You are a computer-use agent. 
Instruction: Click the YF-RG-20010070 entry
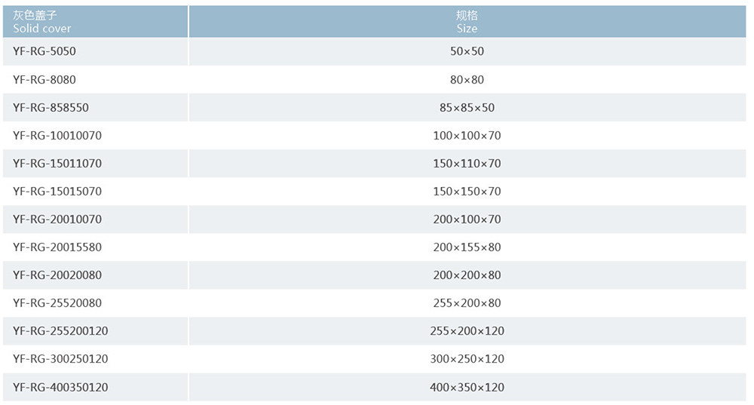(x=95, y=219)
